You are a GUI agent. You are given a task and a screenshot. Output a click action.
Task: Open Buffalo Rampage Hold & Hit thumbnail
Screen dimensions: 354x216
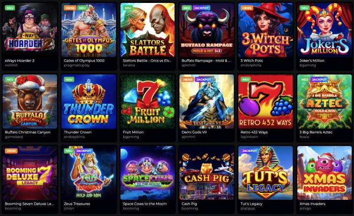pos(206,30)
